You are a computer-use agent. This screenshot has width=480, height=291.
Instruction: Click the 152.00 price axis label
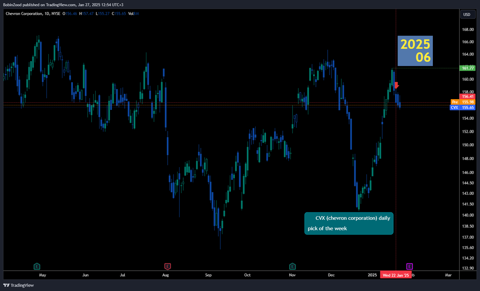pyautogui.click(x=468, y=132)
